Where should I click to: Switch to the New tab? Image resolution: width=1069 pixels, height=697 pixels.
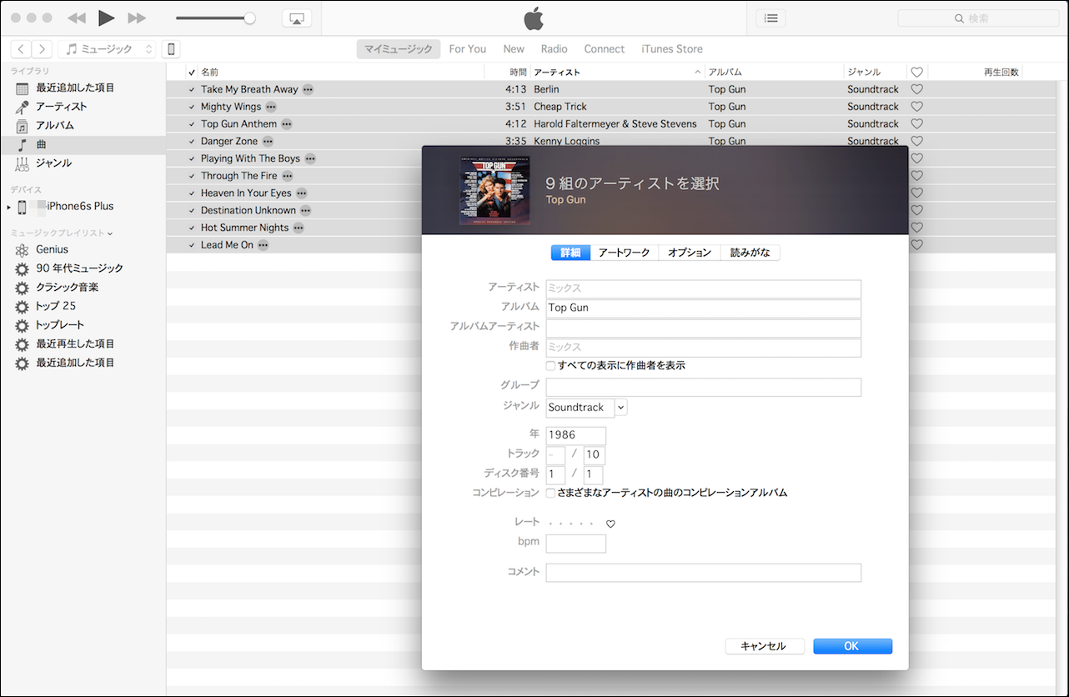coord(514,49)
